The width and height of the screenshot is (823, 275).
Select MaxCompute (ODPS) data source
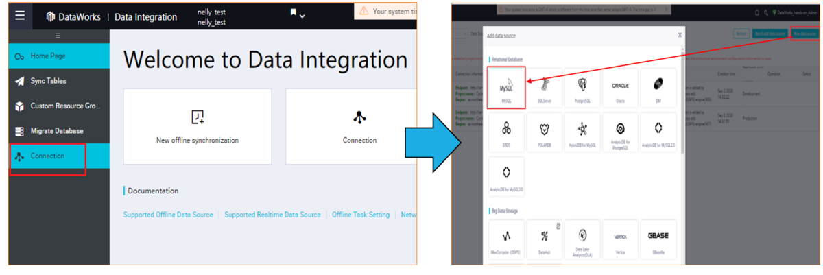pos(506,239)
